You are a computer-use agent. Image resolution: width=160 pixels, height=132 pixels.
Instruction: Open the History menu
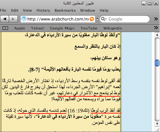click(x=43, y=10)
